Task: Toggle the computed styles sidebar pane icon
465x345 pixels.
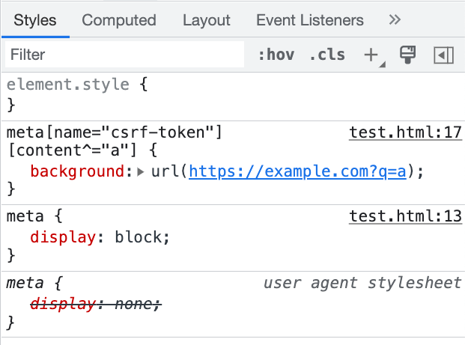Action: click(444, 55)
